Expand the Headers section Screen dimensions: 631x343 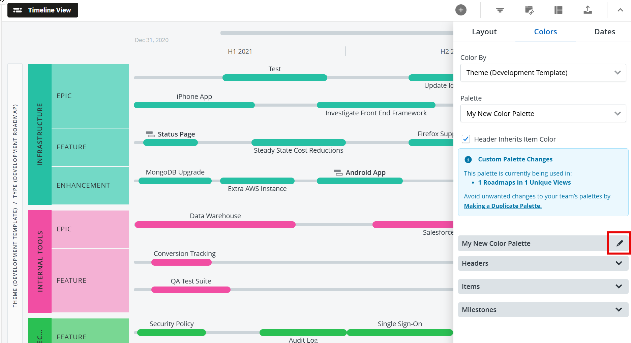(543, 263)
